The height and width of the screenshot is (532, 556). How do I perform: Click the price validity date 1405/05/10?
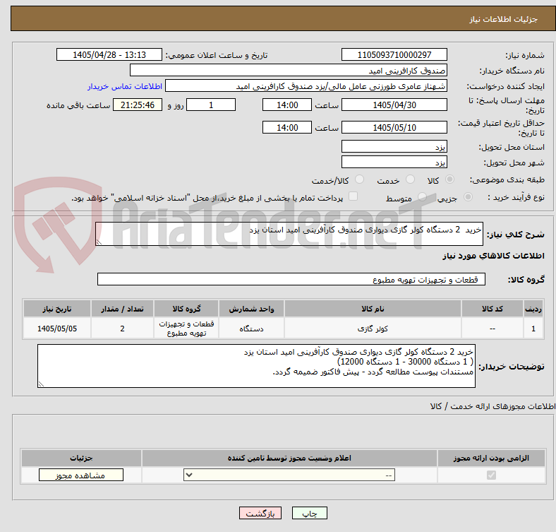pos(394,127)
